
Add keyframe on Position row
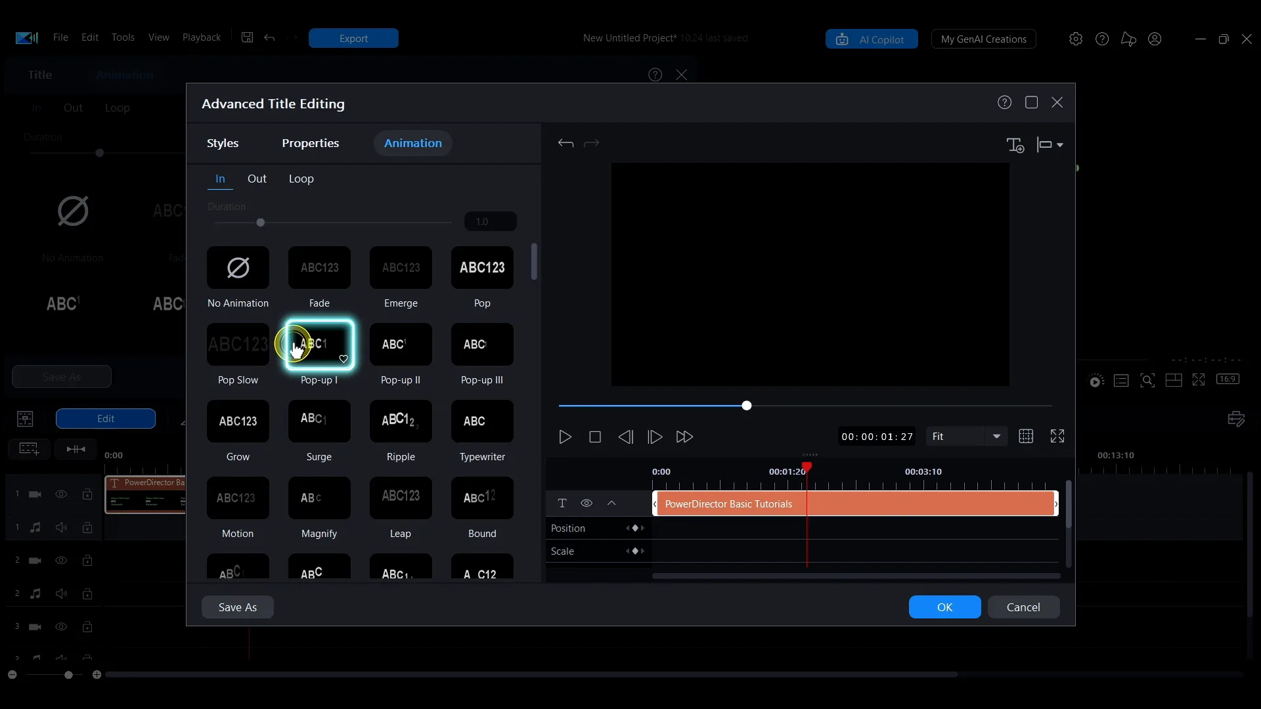tap(635, 528)
